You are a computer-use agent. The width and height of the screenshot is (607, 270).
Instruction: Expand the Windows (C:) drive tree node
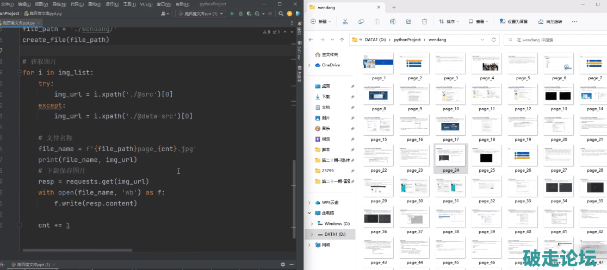tap(312, 224)
